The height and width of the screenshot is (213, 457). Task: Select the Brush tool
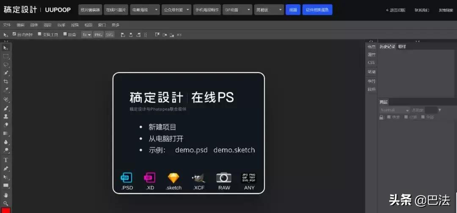(x=6, y=108)
